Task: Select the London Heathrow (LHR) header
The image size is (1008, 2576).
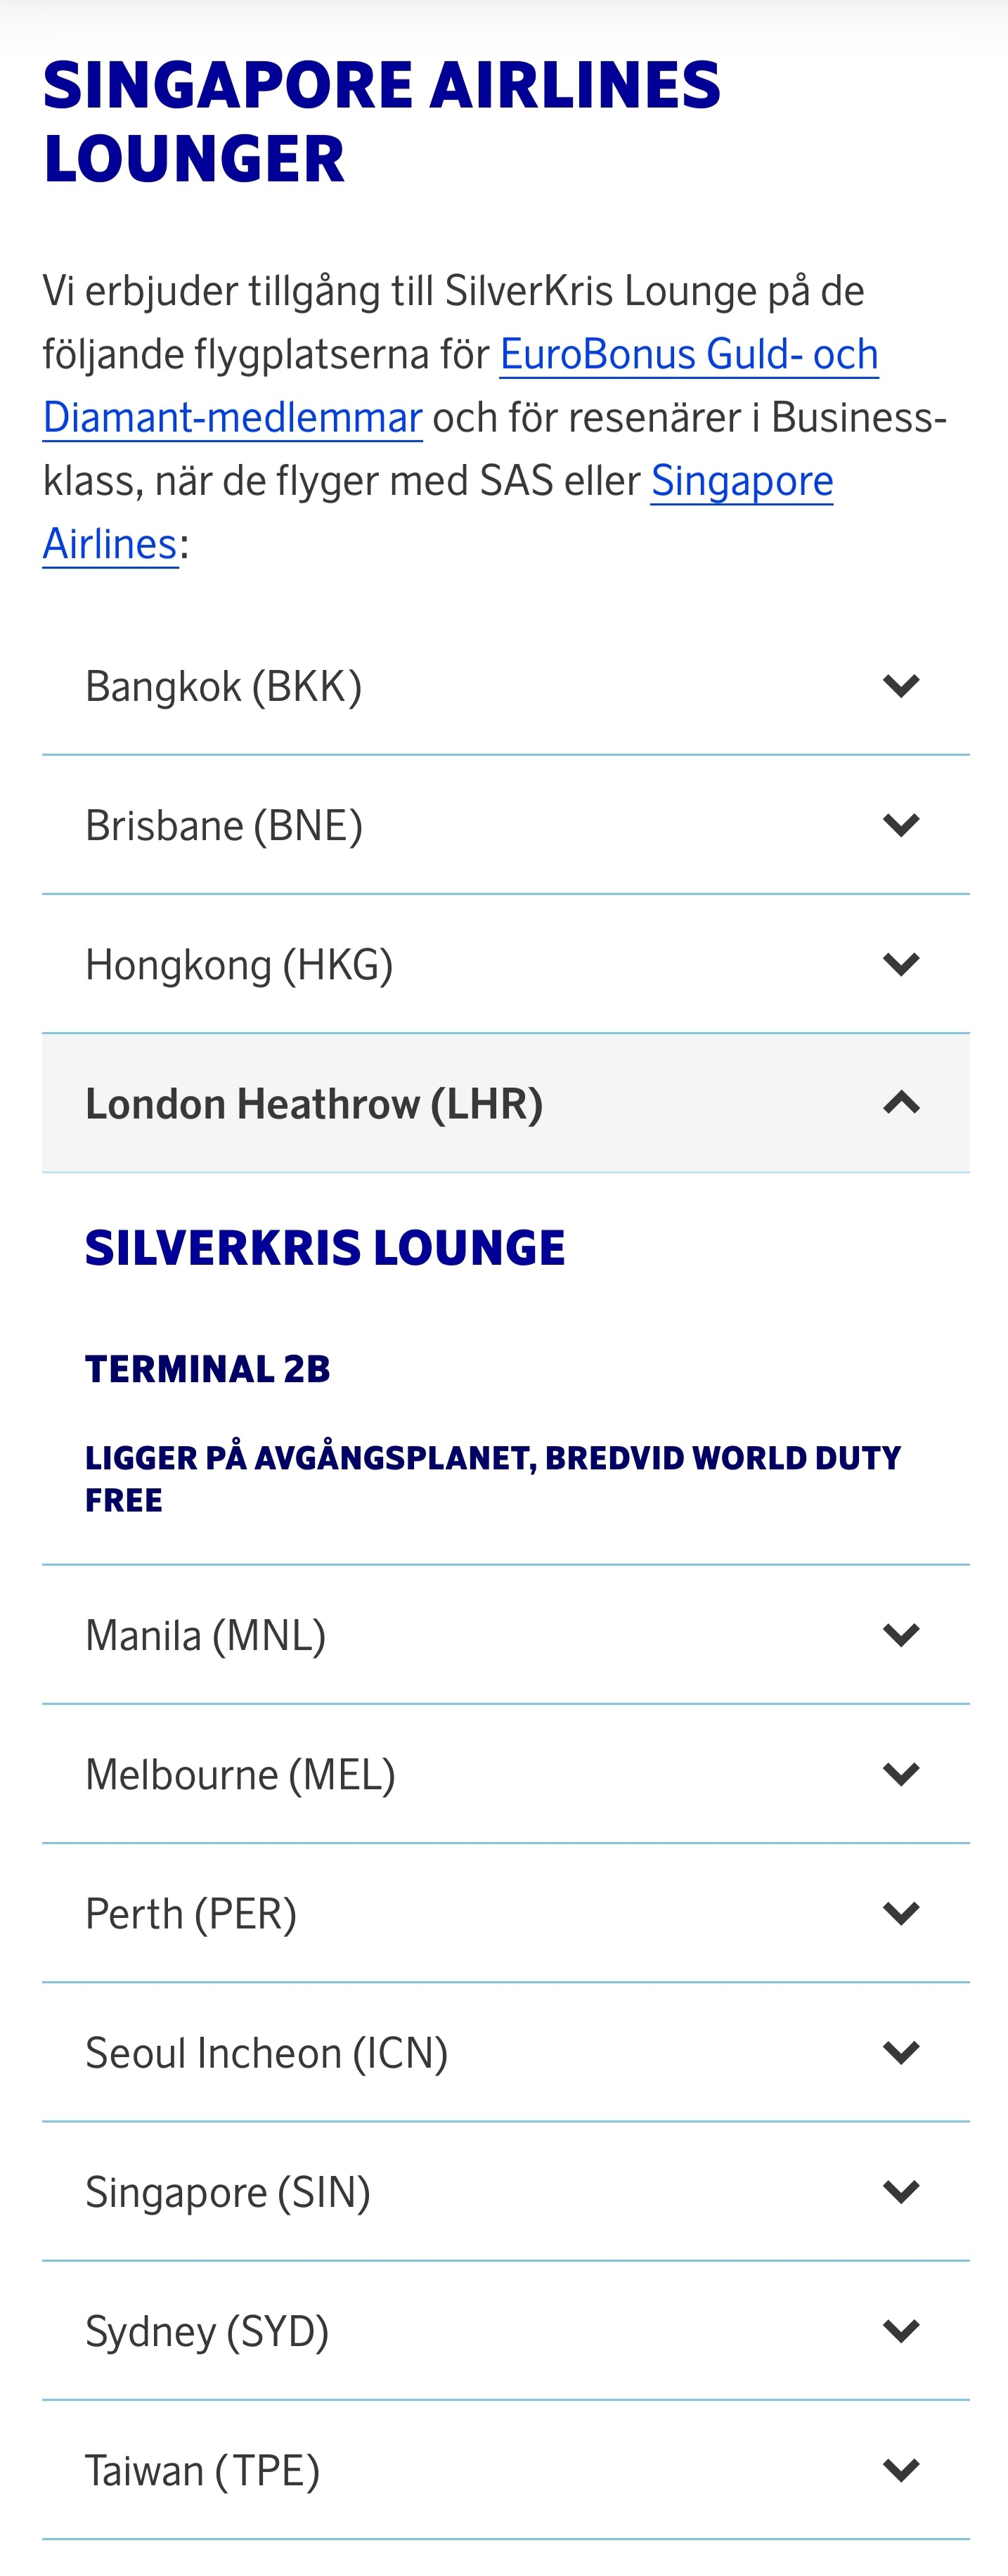Action: [314, 1104]
